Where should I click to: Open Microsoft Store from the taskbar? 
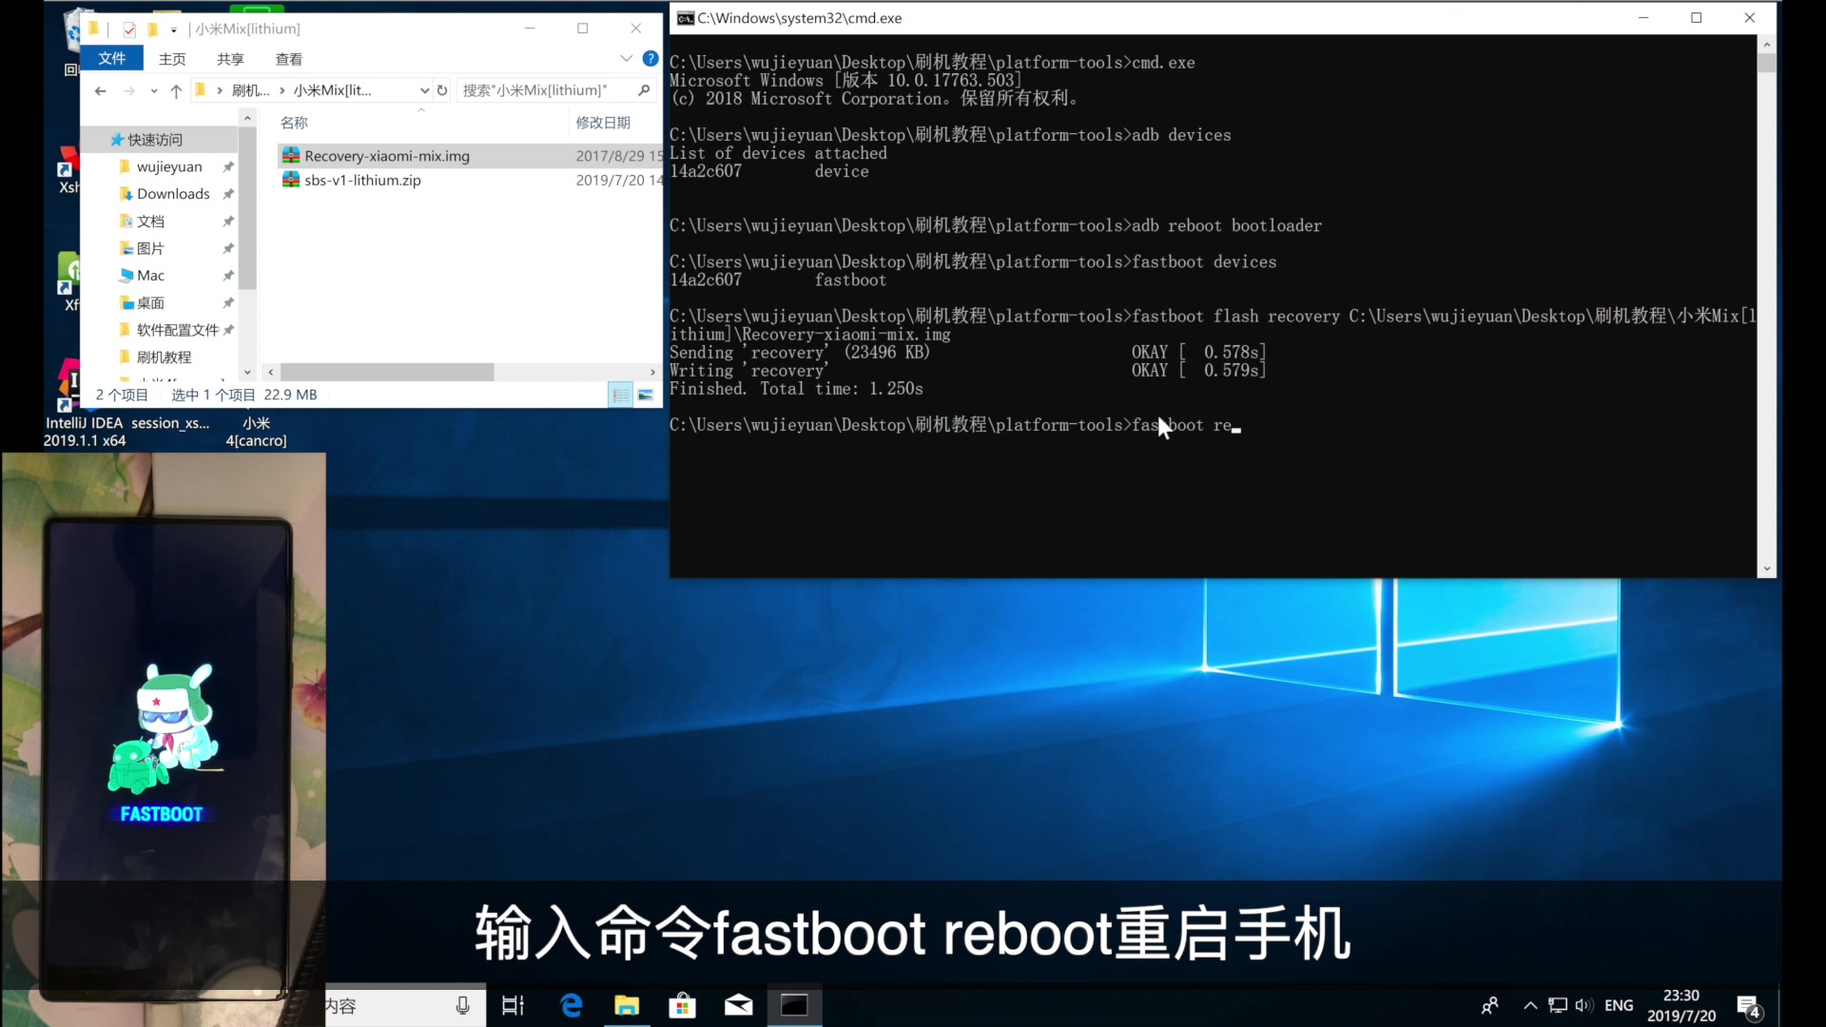tap(682, 1005)
